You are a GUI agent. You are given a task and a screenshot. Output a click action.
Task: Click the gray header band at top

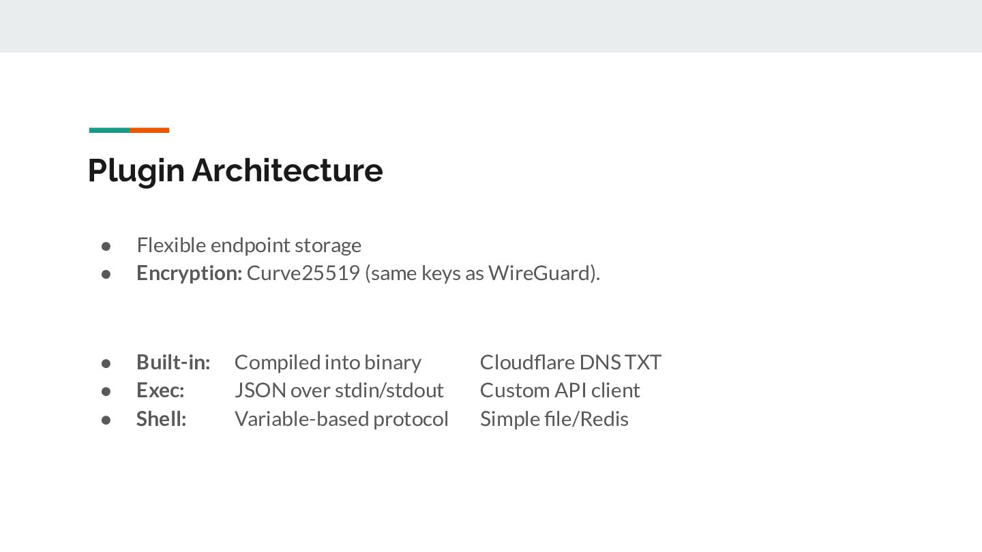[491, 26]
